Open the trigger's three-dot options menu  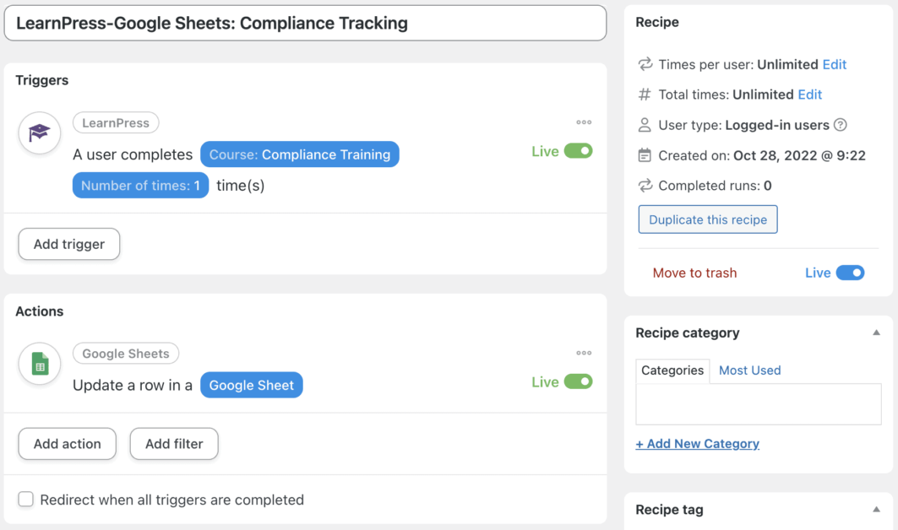584,122
